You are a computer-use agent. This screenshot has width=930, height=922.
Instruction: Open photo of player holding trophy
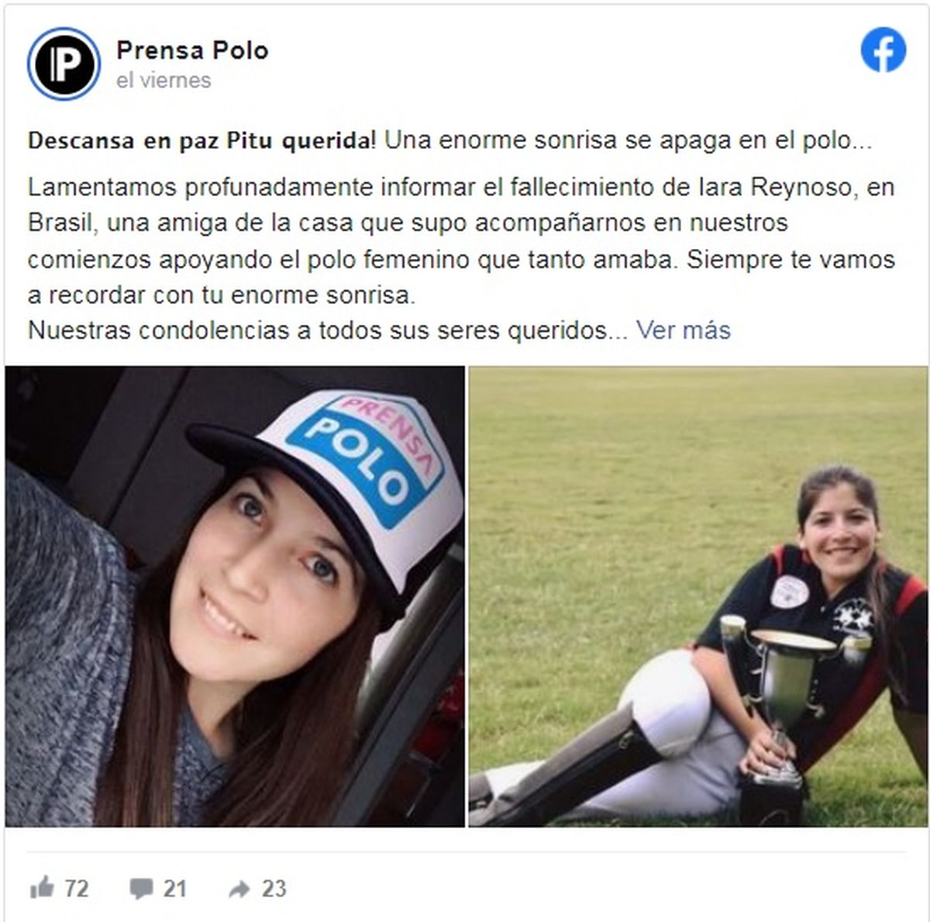pos(697,596)
